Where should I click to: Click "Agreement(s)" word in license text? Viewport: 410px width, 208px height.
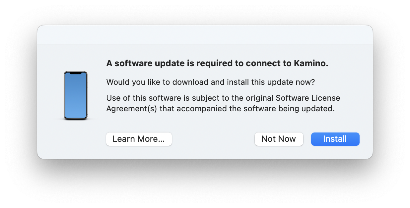(131, 109)
